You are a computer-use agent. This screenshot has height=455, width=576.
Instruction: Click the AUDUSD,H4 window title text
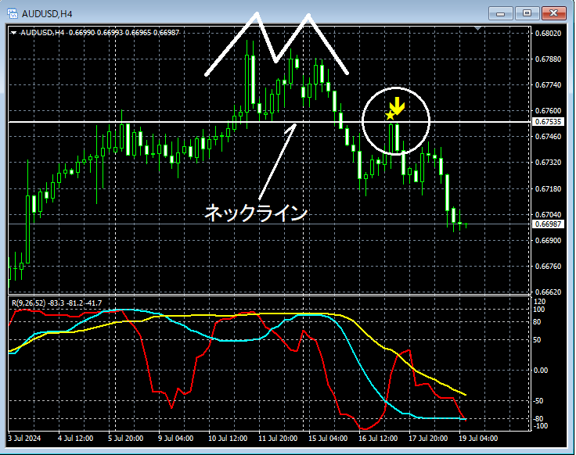click(x=47, y=14)
